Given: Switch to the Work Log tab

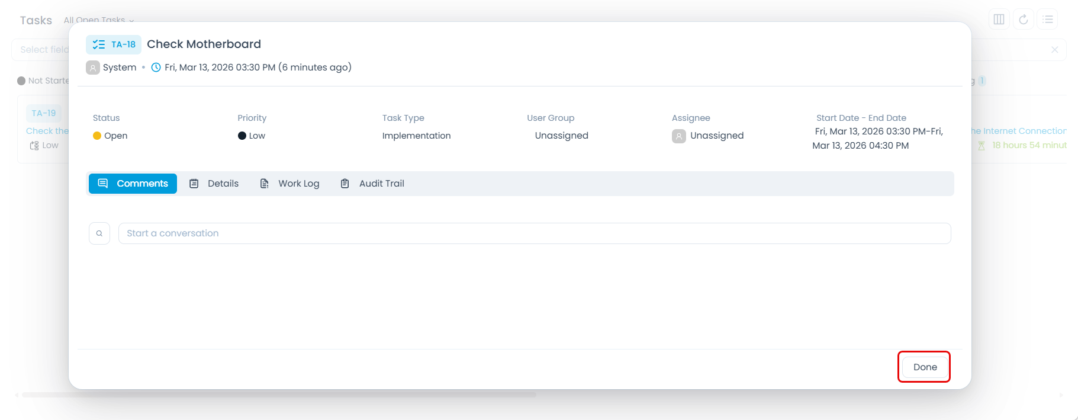Looking at the screenshot, I should (290, 184).
